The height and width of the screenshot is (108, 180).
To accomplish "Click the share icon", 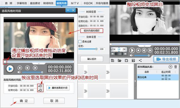I will [x=140, y=60].
